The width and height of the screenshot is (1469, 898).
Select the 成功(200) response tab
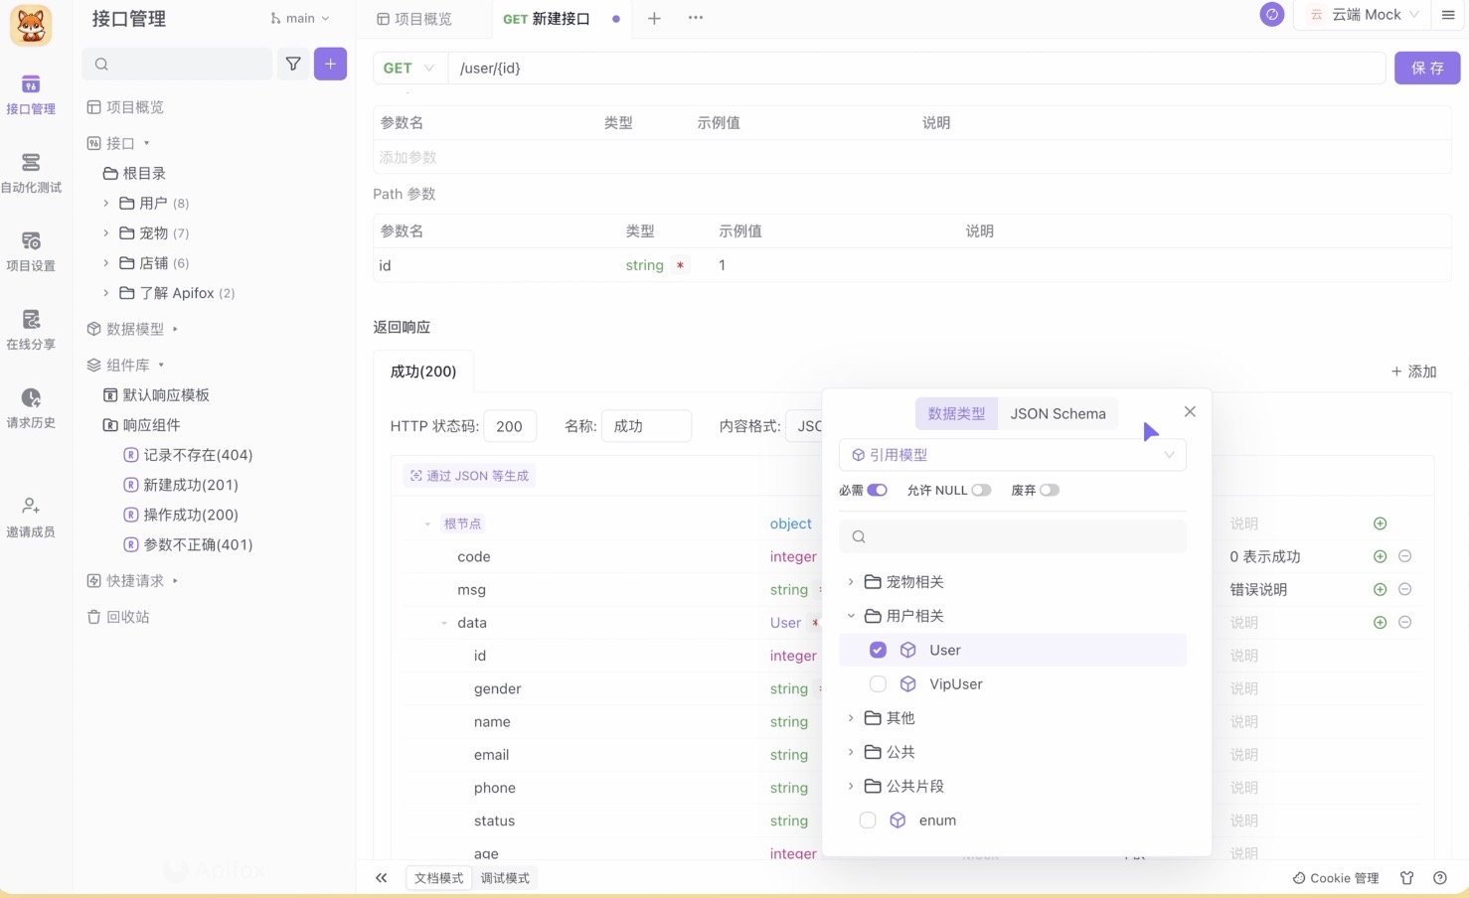pos(423,372)
